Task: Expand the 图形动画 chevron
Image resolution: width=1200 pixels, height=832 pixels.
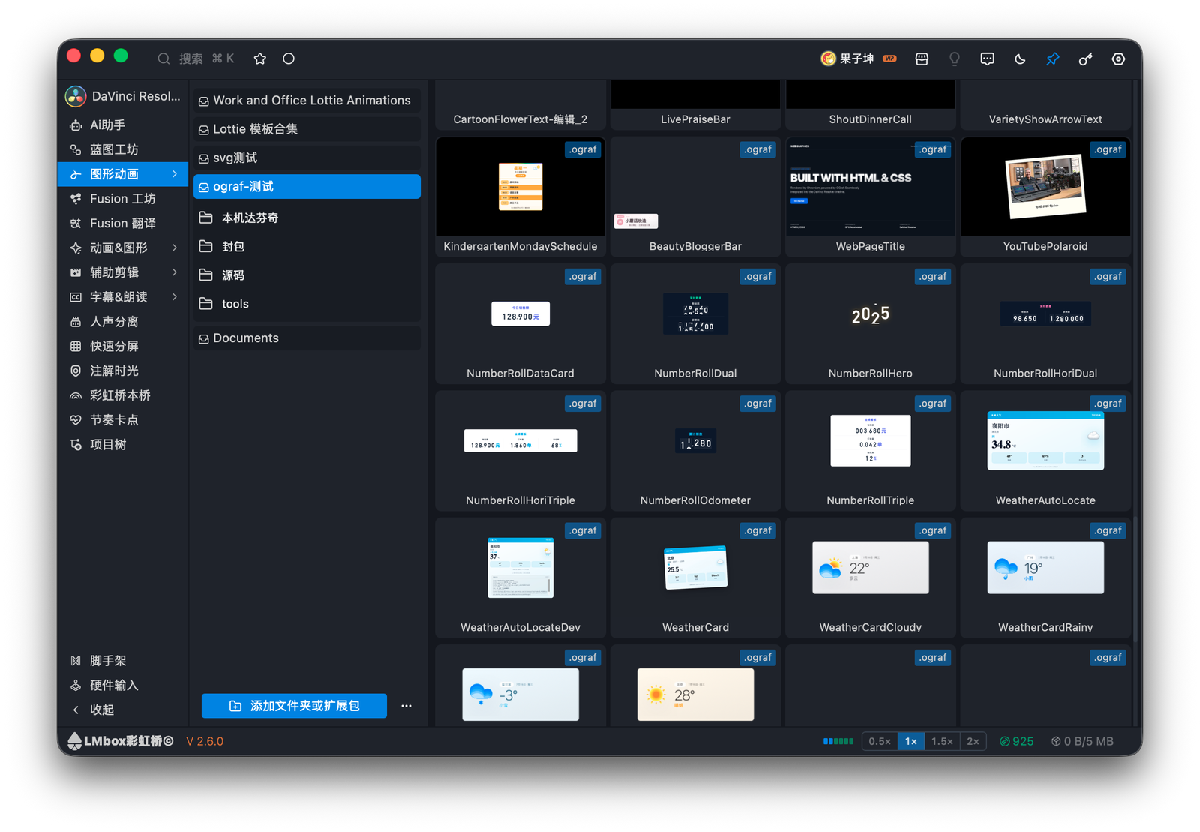Action: [175, 174]
